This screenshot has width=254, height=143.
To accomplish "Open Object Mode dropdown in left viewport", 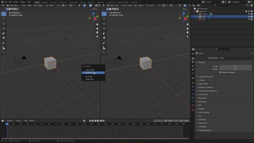I will click(x=13, y=5).
